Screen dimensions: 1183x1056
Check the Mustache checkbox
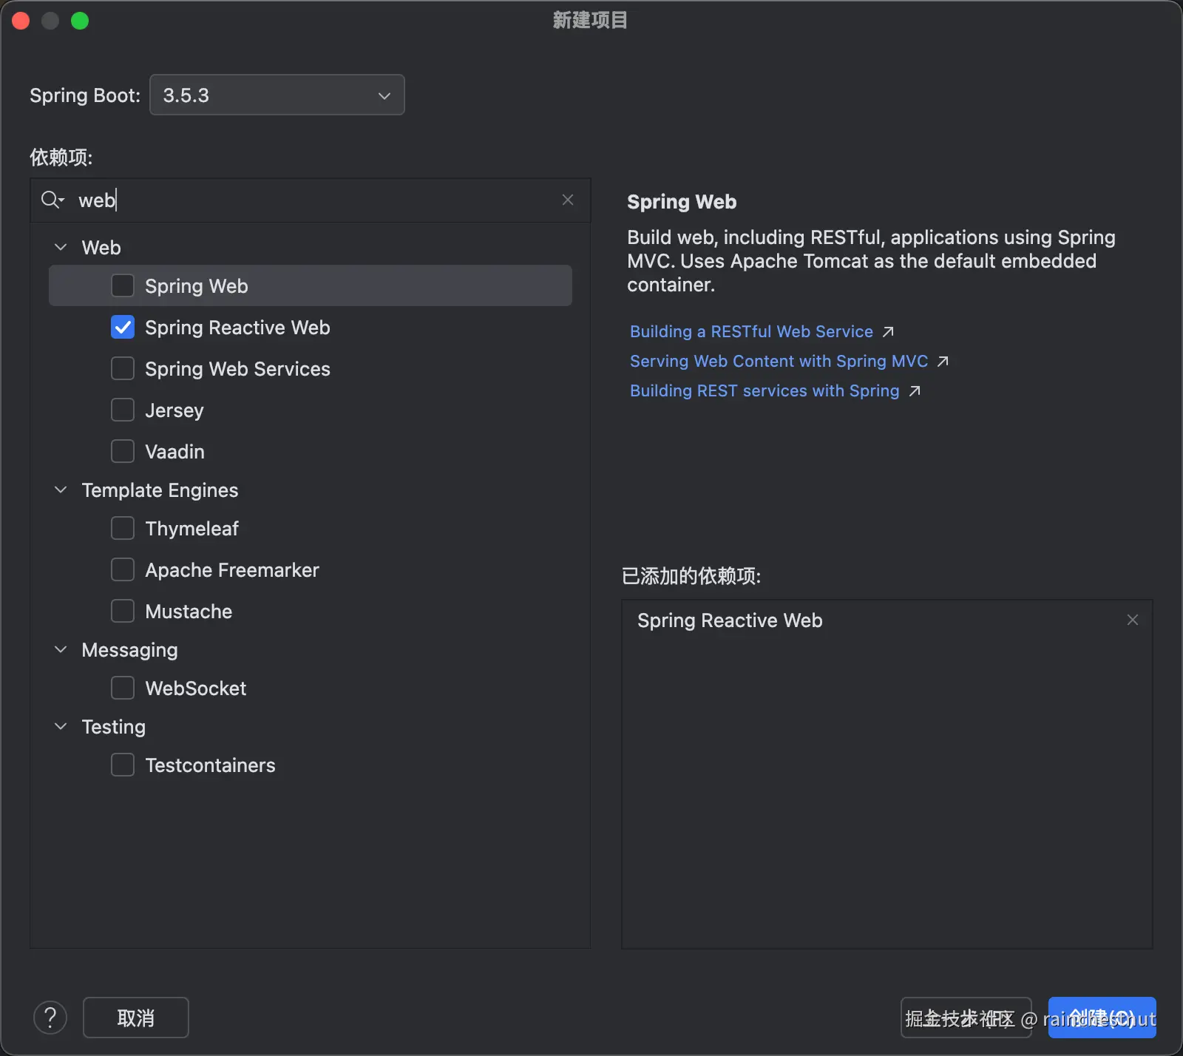tap(123, 611)
